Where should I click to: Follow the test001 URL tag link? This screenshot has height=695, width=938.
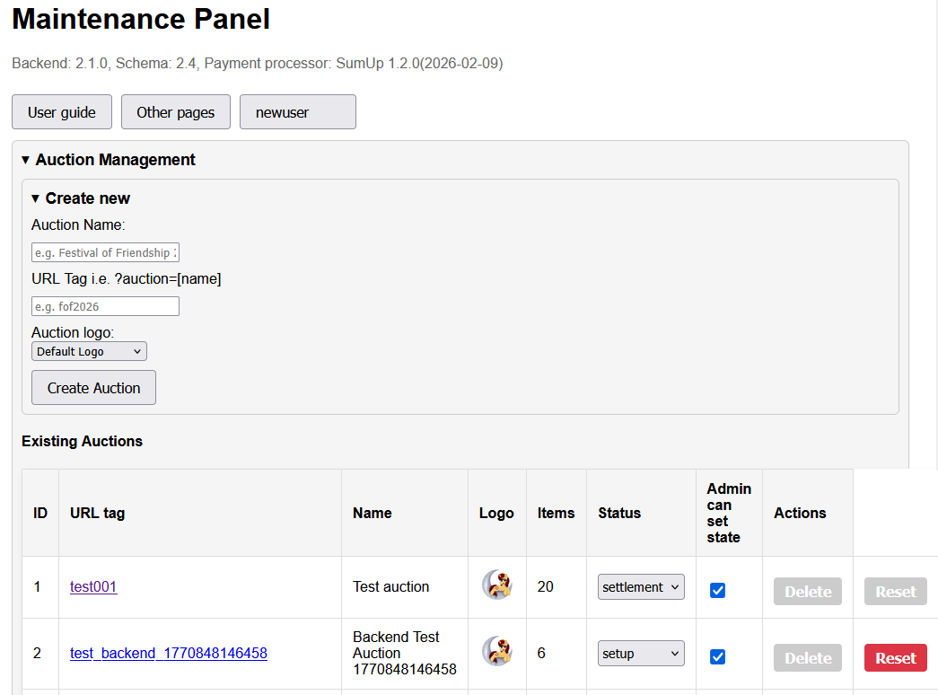(x=93, y=587)
